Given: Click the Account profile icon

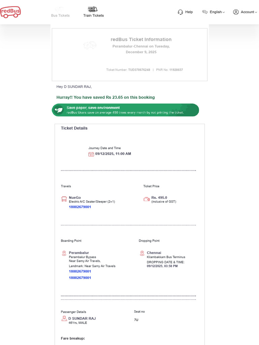Looking at the screenshot, I should pos(236,12).
